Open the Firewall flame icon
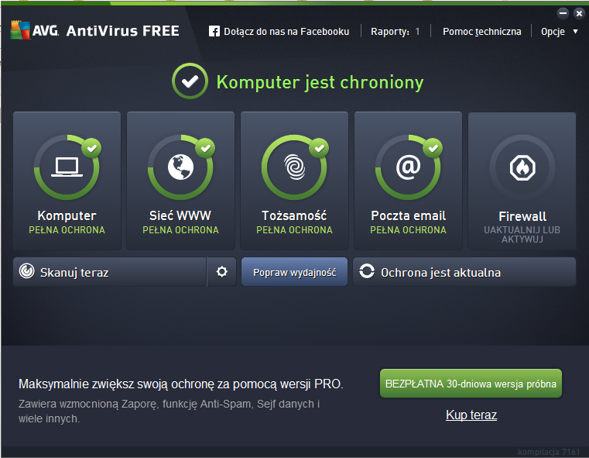Screen dimensions: 589x458 [x=522, y=167]
